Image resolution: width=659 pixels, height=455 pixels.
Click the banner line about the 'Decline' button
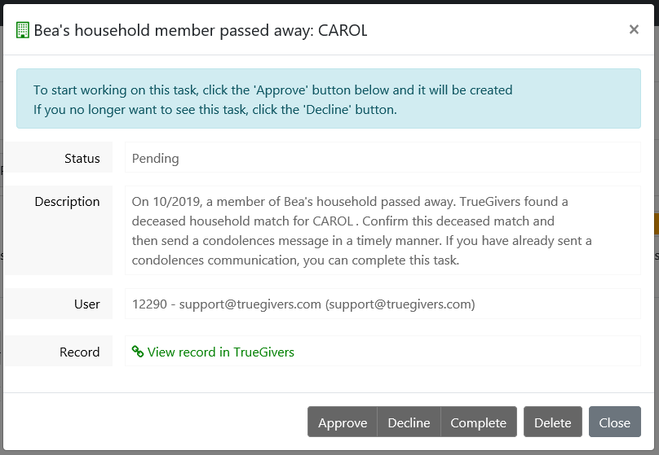click(x=215, y=109)
